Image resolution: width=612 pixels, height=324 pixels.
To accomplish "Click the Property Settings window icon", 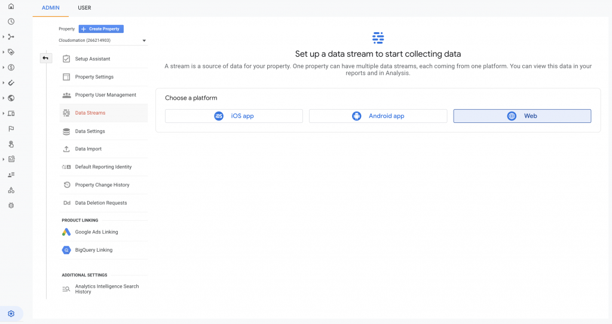I will pos(66,77).
